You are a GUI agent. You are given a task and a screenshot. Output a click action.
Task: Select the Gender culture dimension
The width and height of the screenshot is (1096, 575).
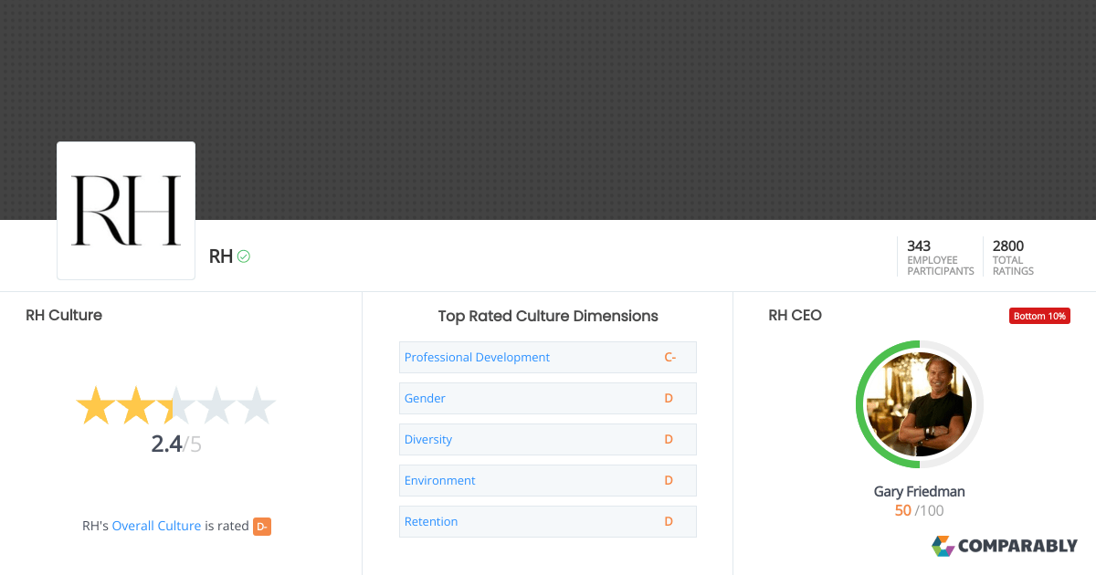coord(425,399)
